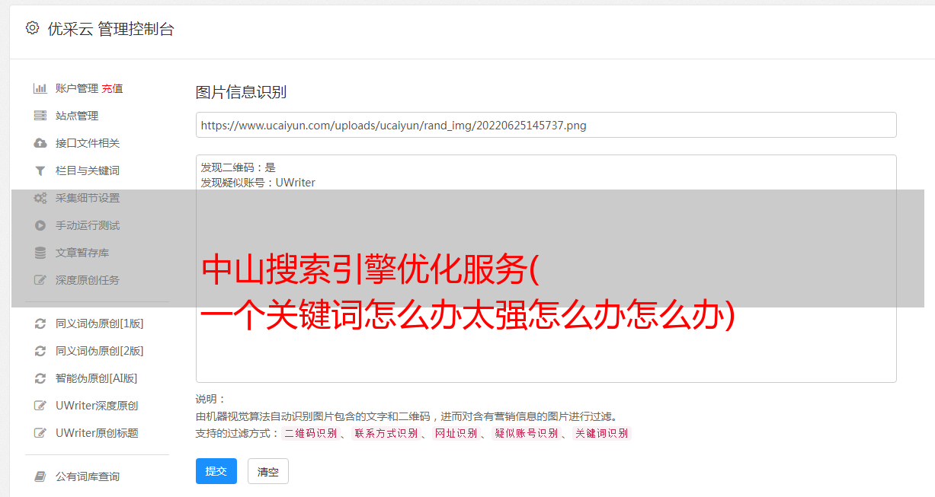
Task: Click inside the recognition result text area
Action: click(x=546, y=268)
